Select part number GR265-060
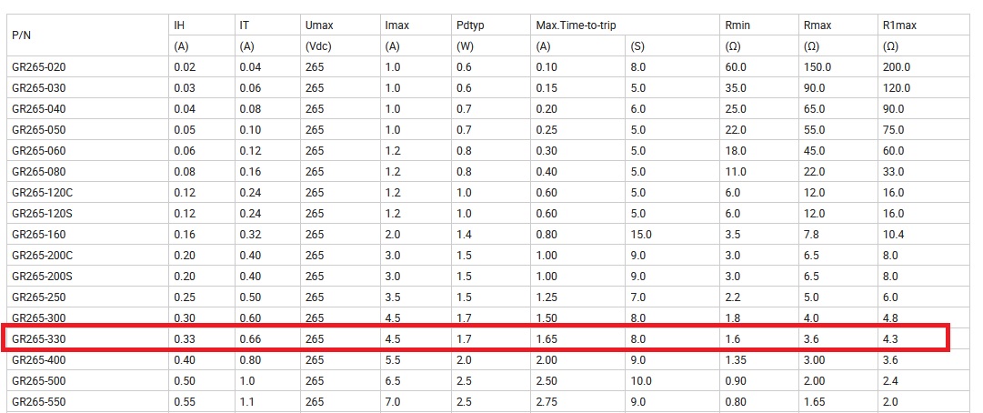 pyautogui.click(x=39, y=150)
